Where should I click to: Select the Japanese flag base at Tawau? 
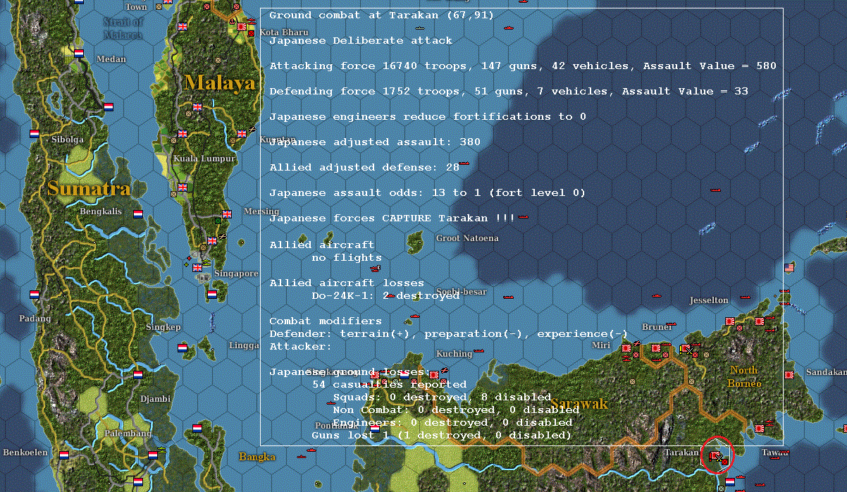click(760, 428)
